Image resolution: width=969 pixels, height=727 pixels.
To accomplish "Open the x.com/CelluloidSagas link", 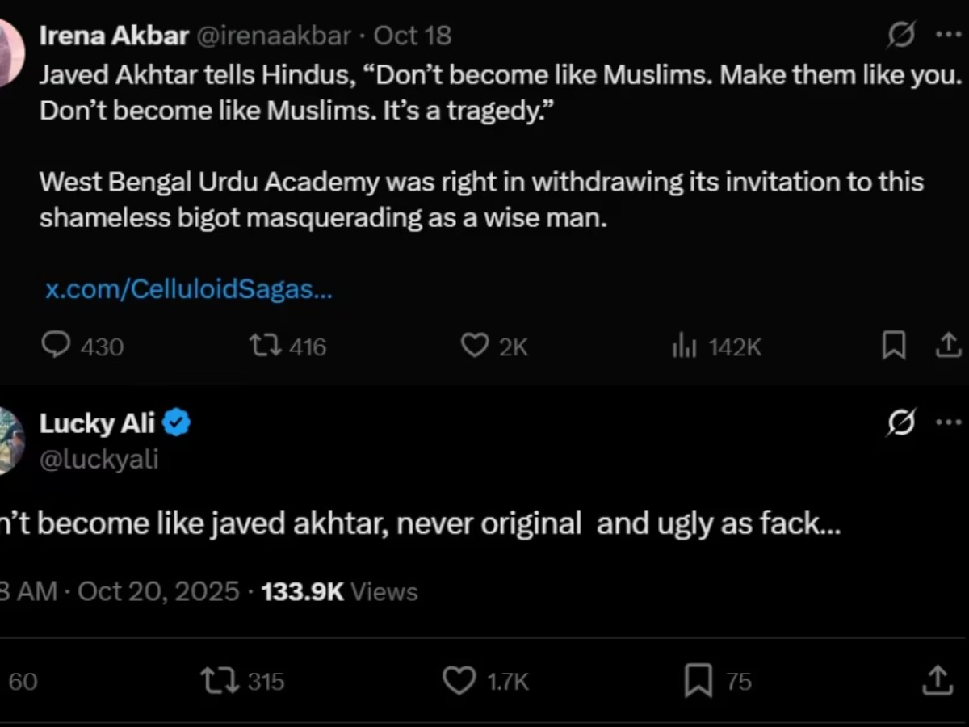I will coord(188,290).
